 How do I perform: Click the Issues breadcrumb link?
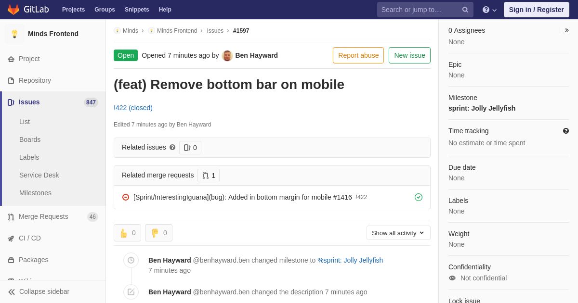click(215, 31)
